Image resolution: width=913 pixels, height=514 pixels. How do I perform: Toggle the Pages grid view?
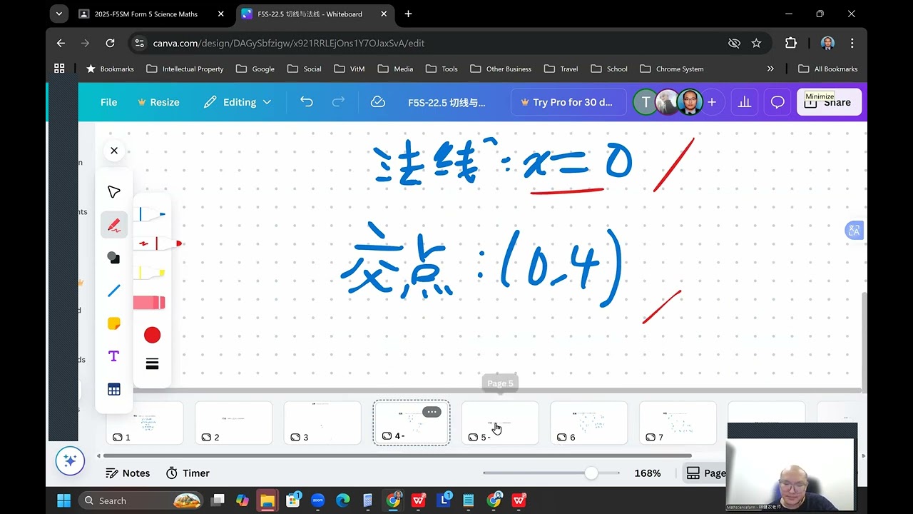[x=705, y=473]
